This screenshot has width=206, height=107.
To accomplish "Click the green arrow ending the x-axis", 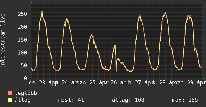I will click(203, 78).
